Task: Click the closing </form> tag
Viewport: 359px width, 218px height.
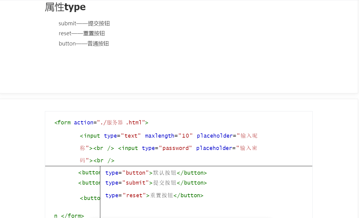Action: click(72, 215)
